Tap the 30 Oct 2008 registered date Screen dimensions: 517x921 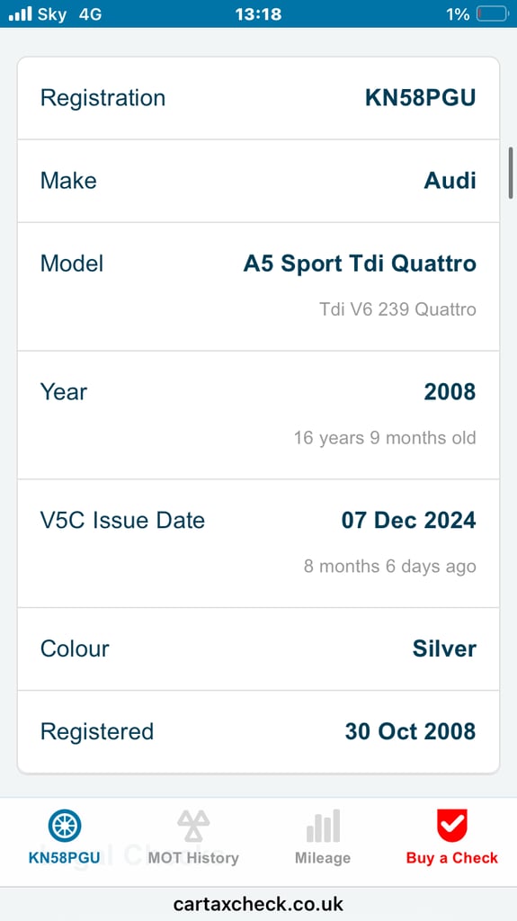click(x=410, y=732)
